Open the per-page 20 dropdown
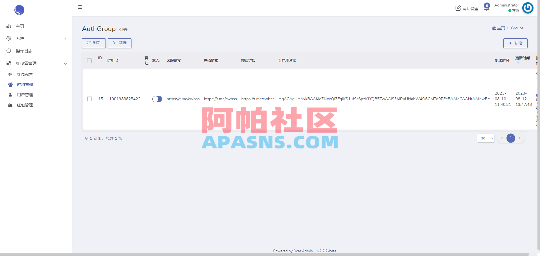 coord(486,138)
